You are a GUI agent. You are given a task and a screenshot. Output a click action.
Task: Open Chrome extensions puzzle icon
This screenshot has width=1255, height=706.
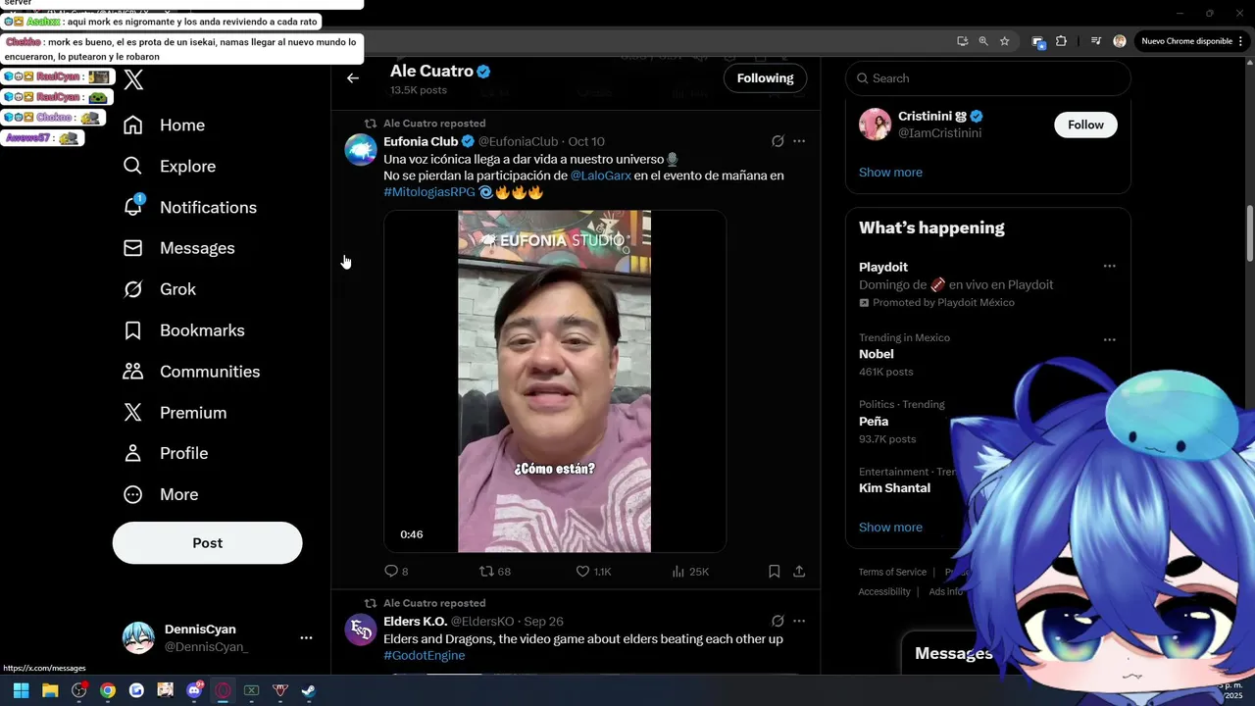pyautogui.click(x=1061, y=41)
